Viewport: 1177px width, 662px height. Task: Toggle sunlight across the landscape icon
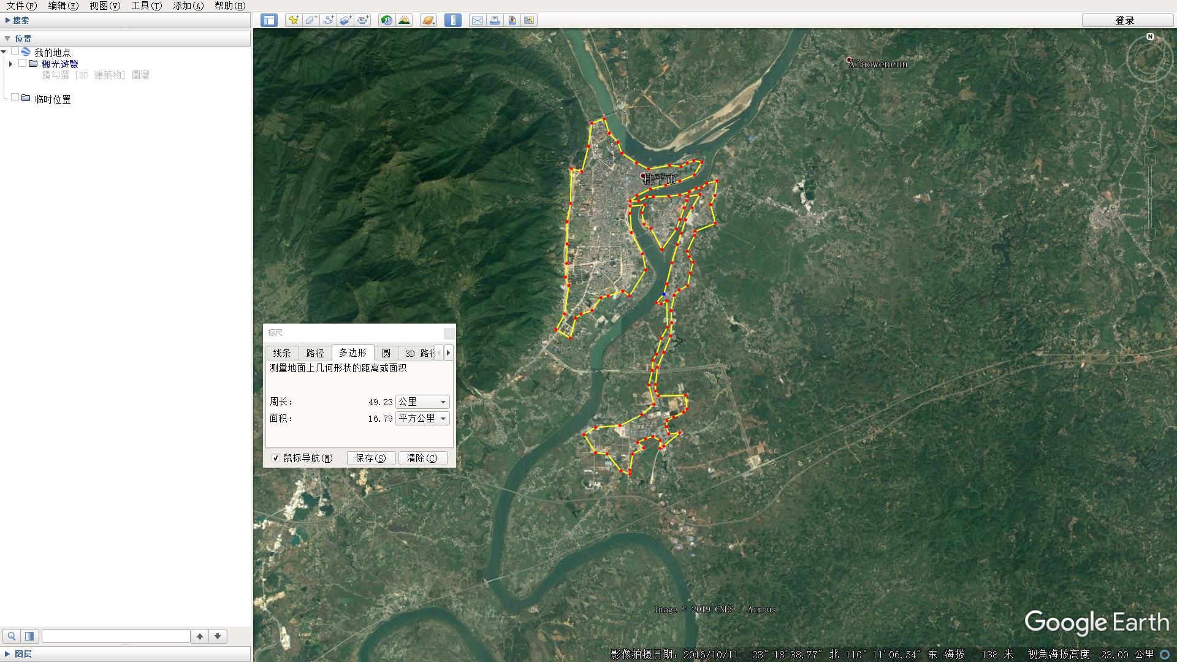[404, 20]
